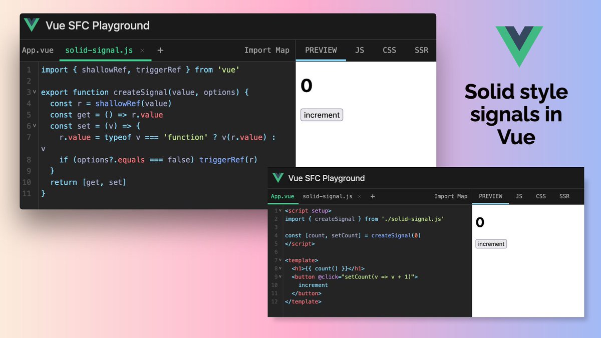
Task: Switch to SSR tab in bottom playground
Action: click(564, 196)
